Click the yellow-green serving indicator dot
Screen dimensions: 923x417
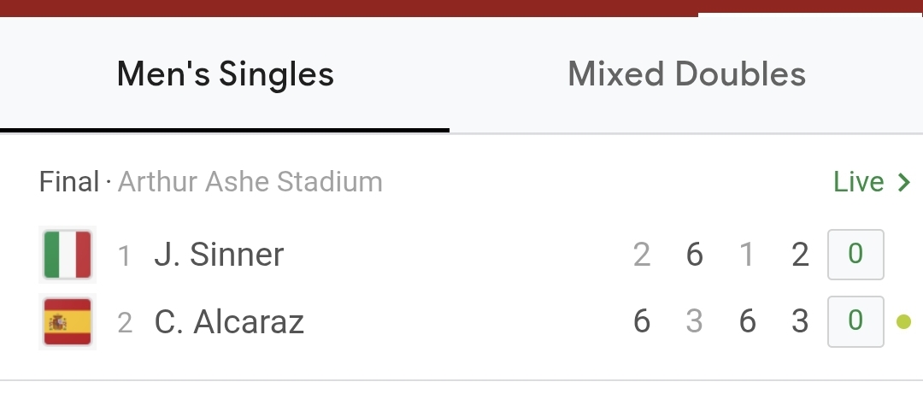tap(903, 322)
